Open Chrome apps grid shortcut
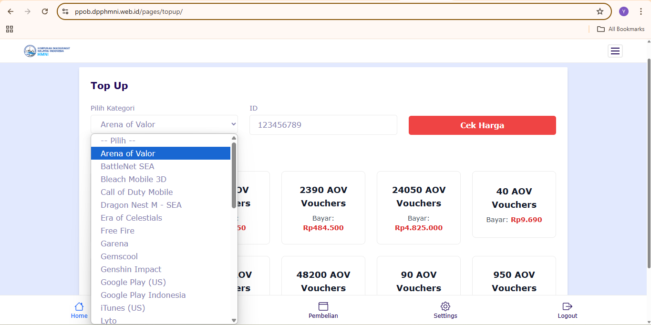 pyautogui.click(x=10, y=29)
